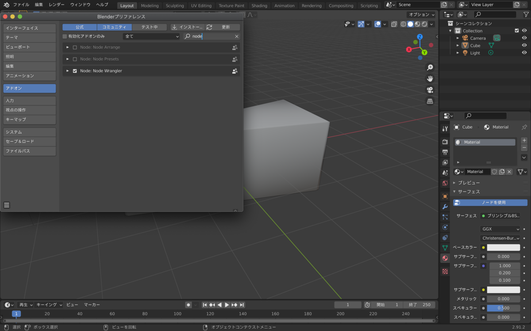Screen dimensions: 531x331
Task: Open the Preferences hamburger menu icon
Action: [x=7, y=205]
